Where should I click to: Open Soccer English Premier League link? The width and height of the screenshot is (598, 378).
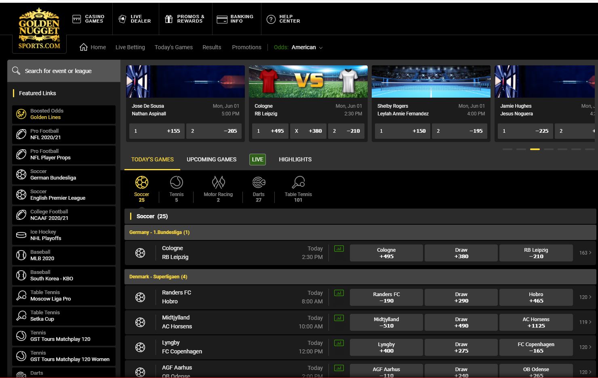click(x=64, y=195)
